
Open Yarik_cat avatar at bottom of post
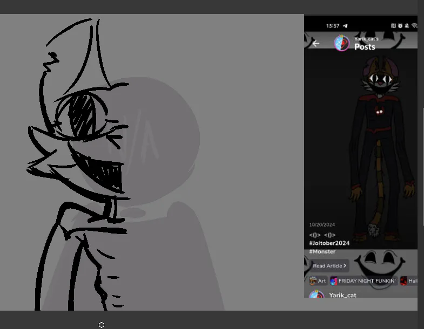coord(317,294)
